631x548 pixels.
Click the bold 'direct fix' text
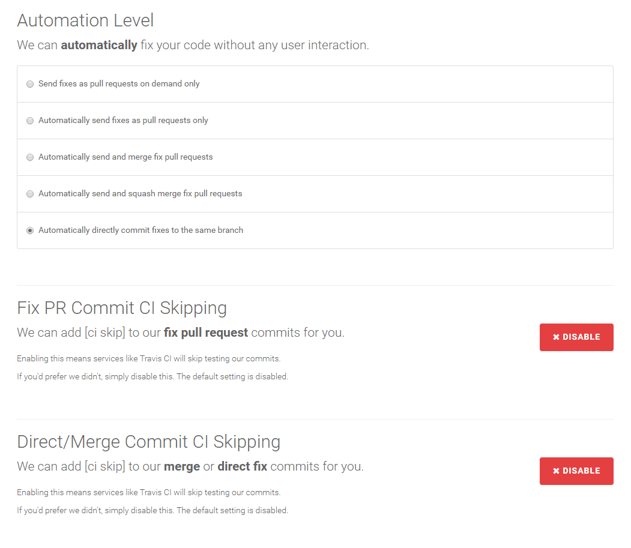tap(242, 466)
